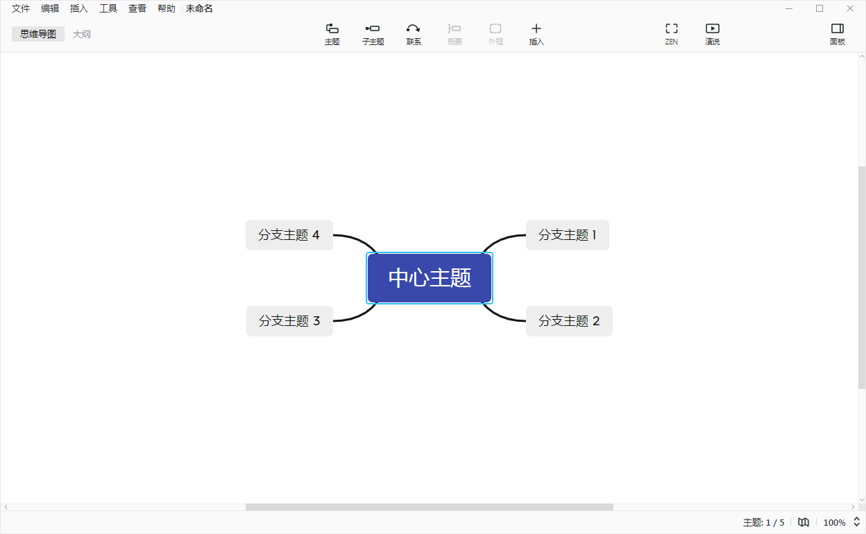Click the horizontal scrollbar right arrow
866x534 pixels.
coord(854,507)
